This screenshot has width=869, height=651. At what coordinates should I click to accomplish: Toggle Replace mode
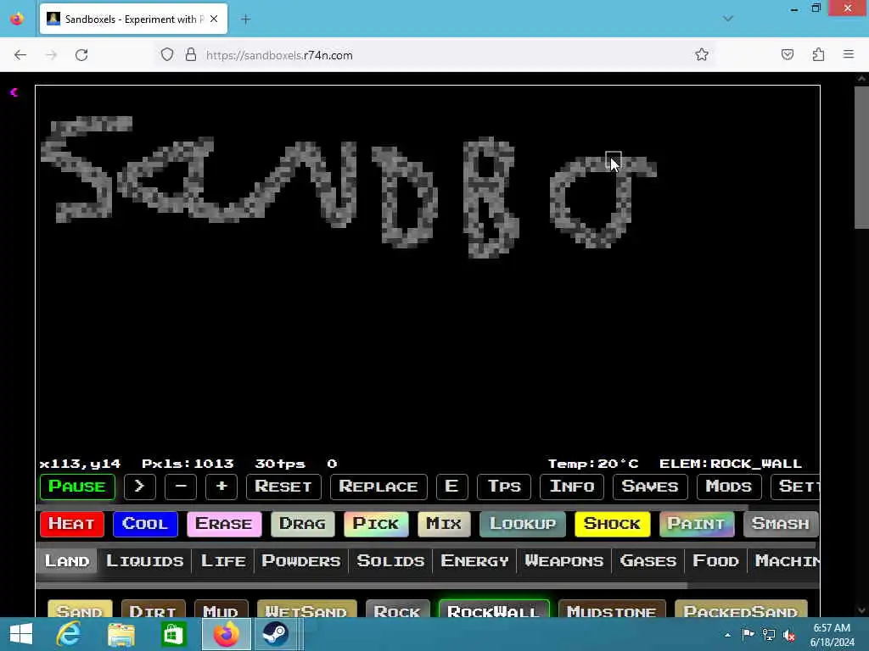click(378, 487)
